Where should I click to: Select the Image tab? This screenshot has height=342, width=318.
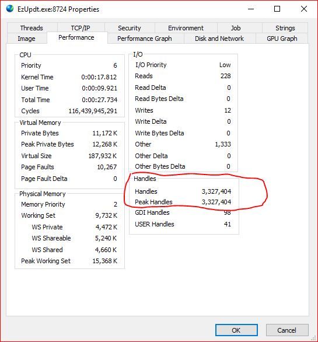coord(27,39)
